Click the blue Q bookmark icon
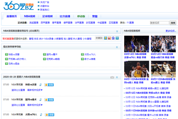Screen dimensions: 178x119 [117, 38]
